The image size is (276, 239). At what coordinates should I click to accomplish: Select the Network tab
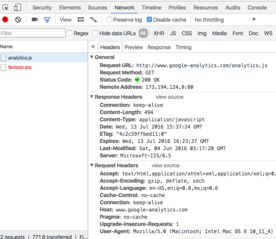coord(124,8)
